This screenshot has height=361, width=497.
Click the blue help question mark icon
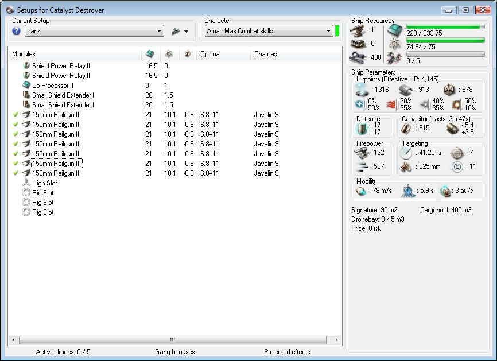click(17, 31)
